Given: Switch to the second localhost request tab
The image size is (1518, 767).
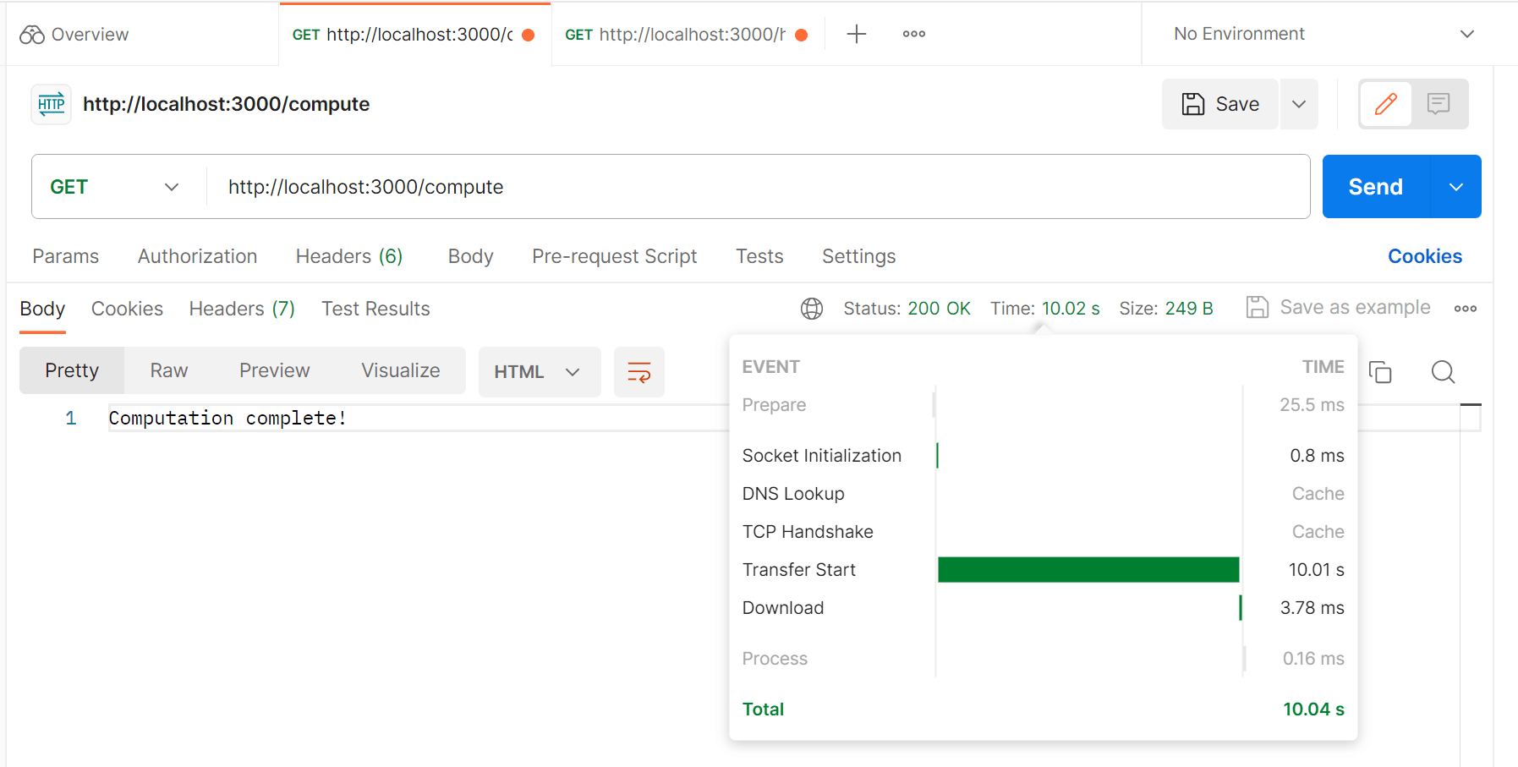Looking at the screenshot, I should [x=687, y=35].
